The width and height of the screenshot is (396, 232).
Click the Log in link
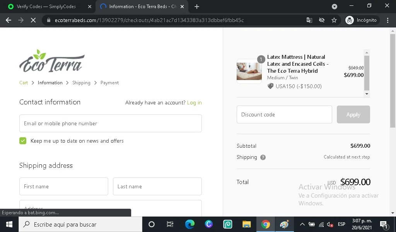pyautogui.click(x=194, y=102)
